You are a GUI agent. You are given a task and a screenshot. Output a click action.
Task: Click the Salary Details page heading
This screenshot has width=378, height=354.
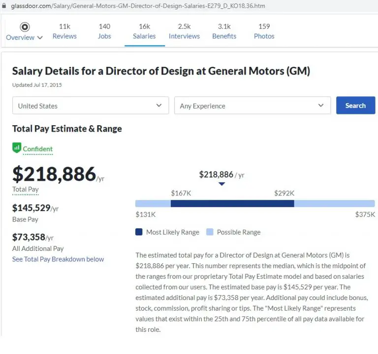161,71
